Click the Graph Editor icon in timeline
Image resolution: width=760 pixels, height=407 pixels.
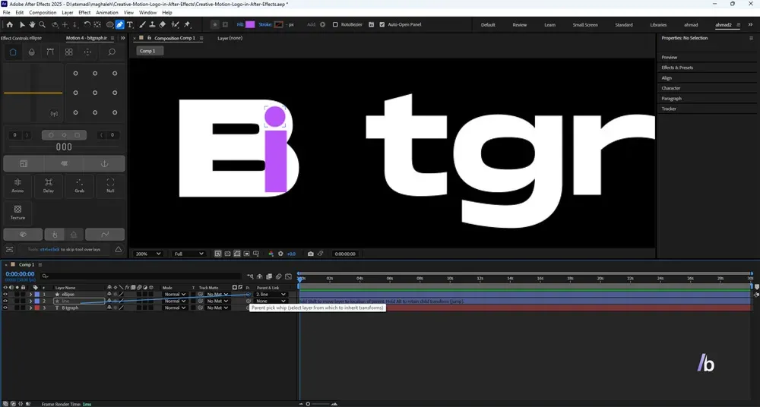point(288,276)
